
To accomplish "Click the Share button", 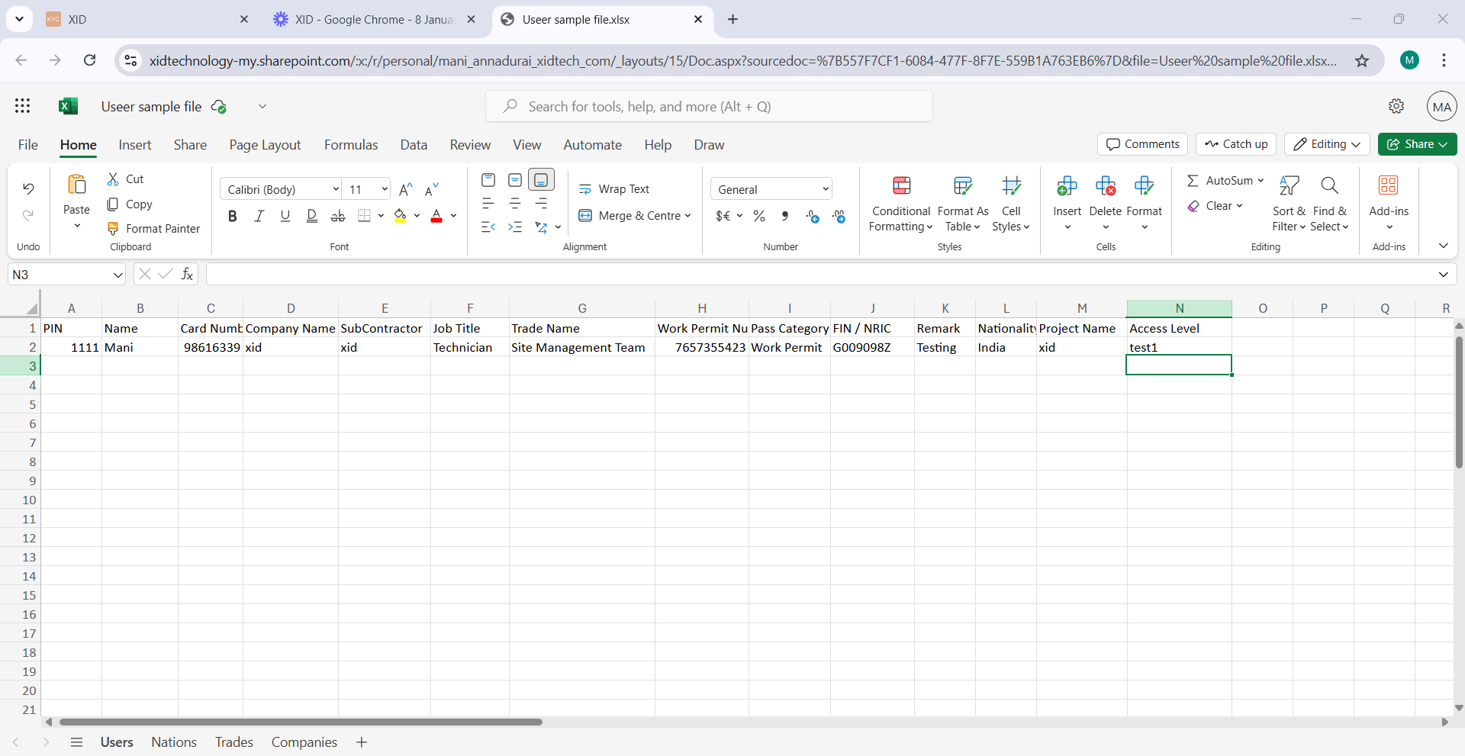I will (x=1417, y=144).
